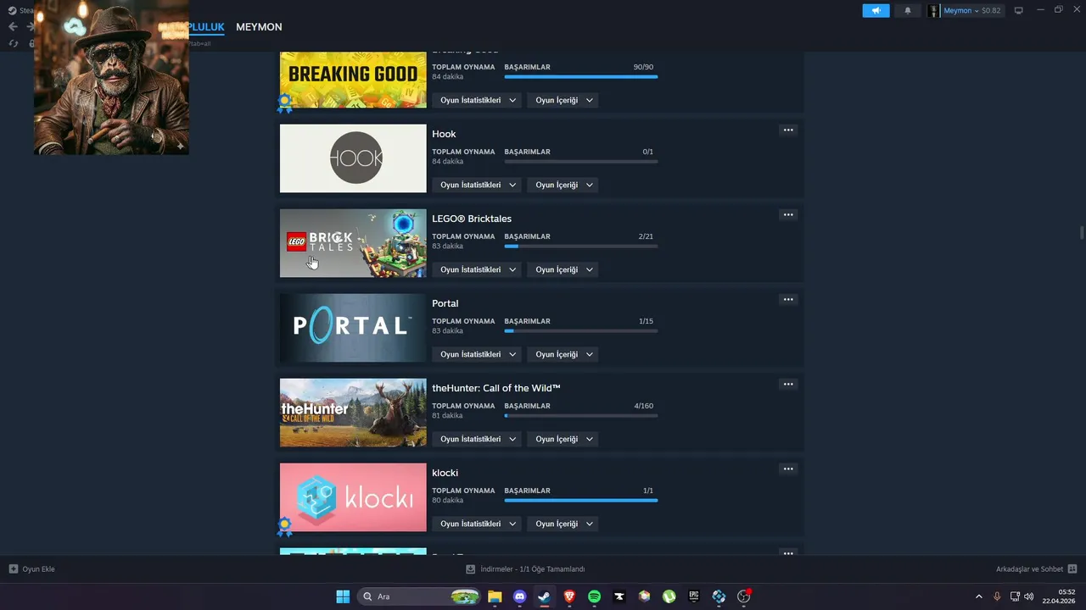Expand Oyun İçeriği for Hook

[x=563, y=185]
